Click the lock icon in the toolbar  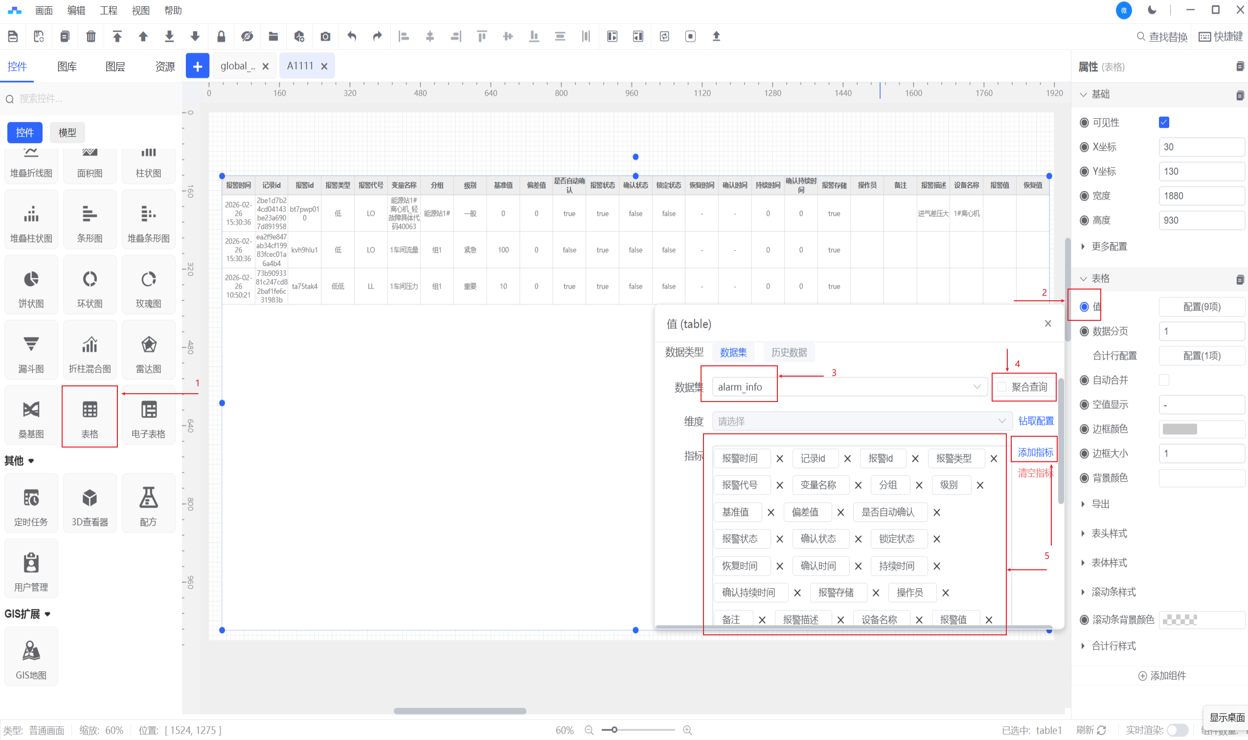pos(221,36)
